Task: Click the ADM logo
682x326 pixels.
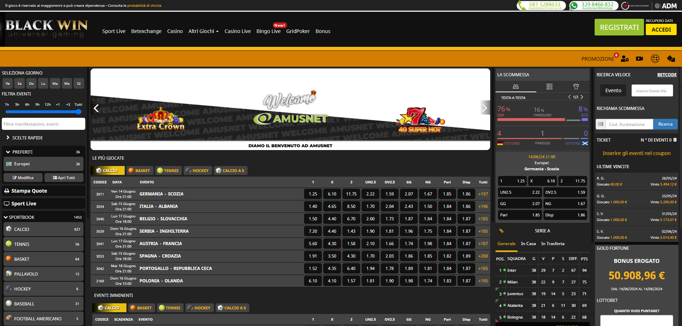Action: pyautogui.click(x=666, y=6)
